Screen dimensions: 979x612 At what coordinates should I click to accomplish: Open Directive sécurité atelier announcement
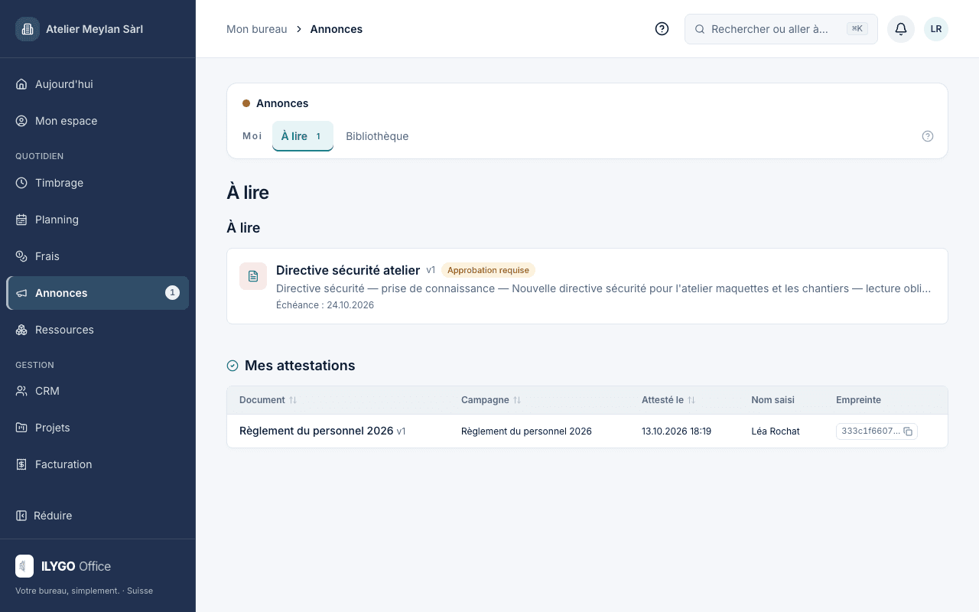[x=587, y=286]
